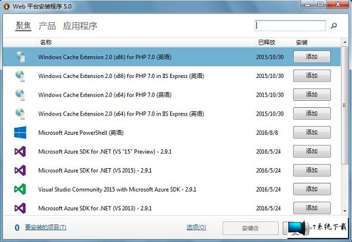Open the 要安装的项目(T) link
352x242 pixels.
[46, 227]
